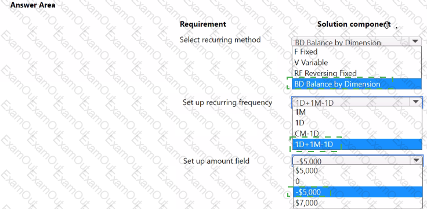This screenshot has height=209, width=427.
Task: Select the $7,000 amount option
Action: click(x=358, y=203)
